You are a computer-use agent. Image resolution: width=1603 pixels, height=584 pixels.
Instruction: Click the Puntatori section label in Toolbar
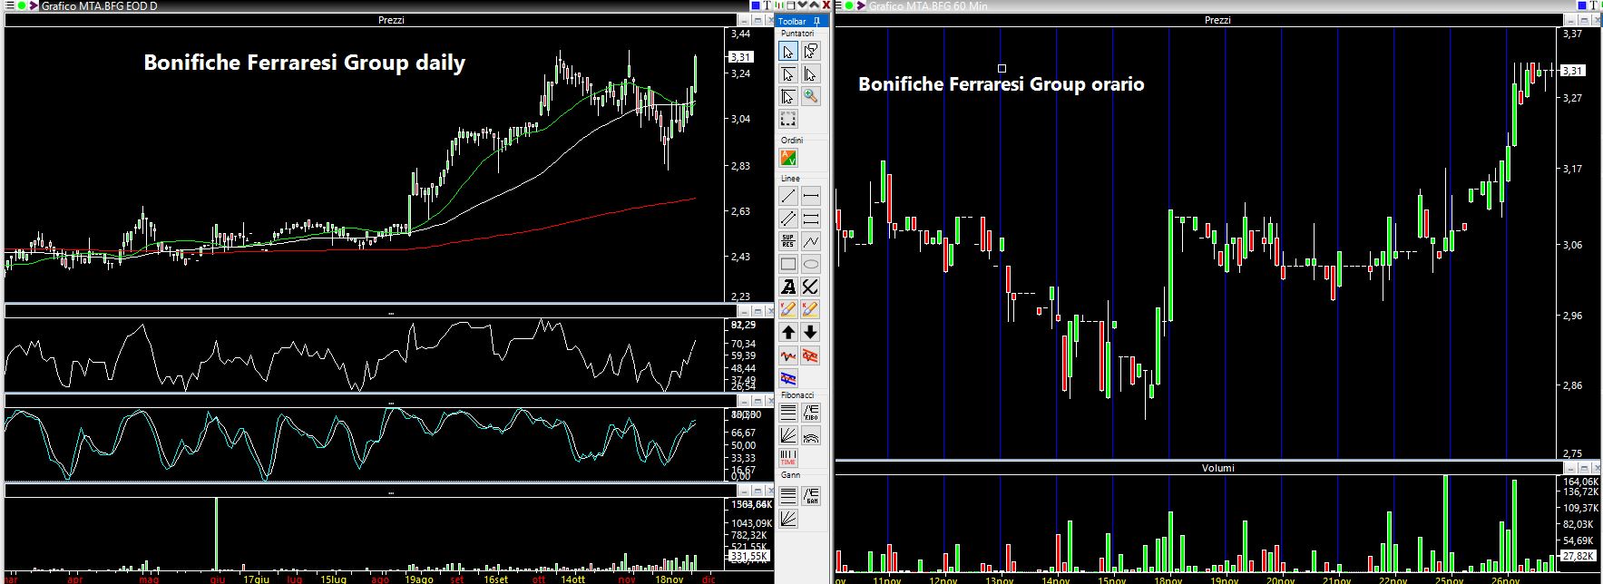[798, 34]
